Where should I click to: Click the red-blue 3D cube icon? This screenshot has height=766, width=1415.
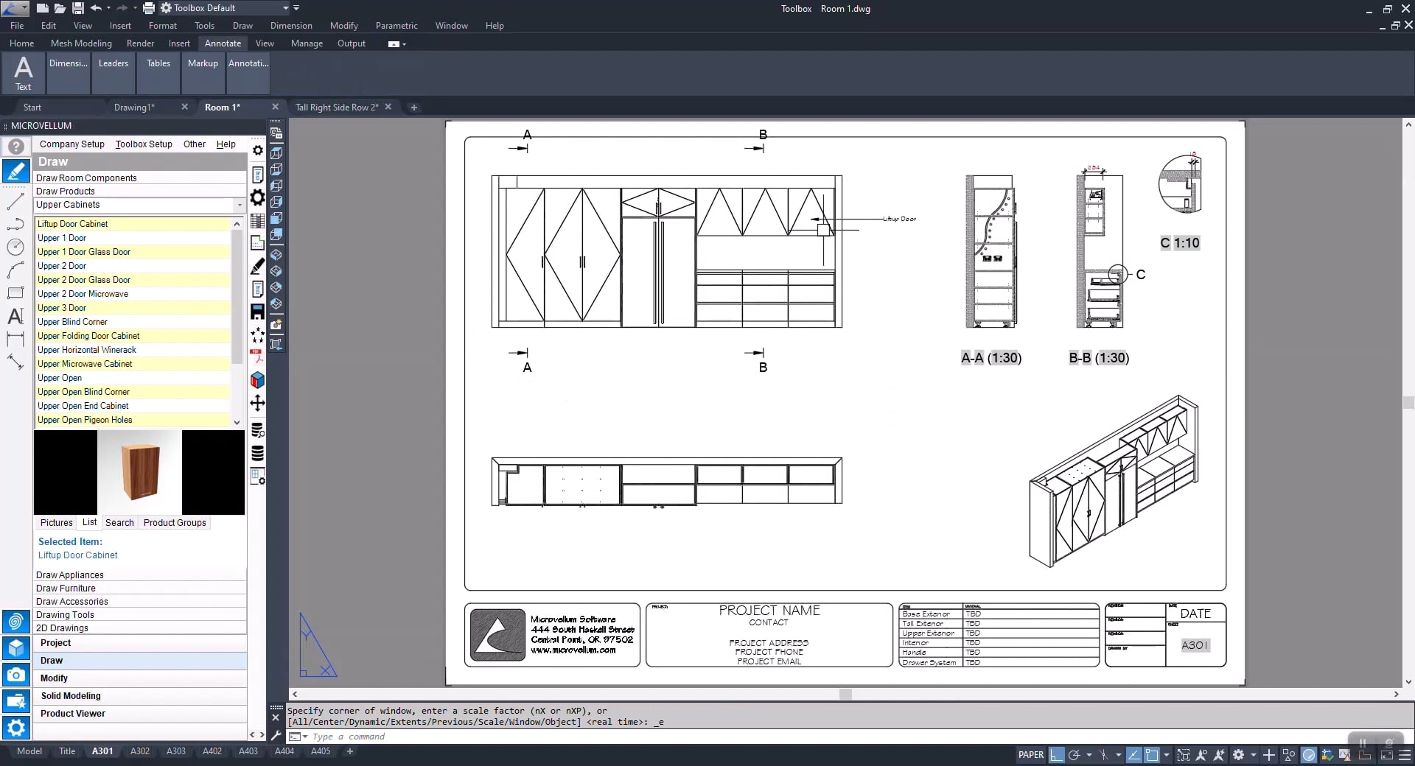click(257, 380)
